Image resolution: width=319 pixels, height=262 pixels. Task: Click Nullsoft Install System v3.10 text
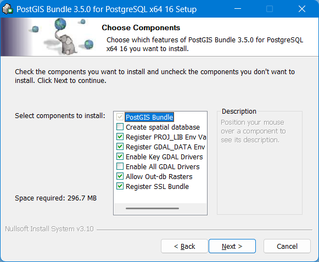click(x=49, y=229)
